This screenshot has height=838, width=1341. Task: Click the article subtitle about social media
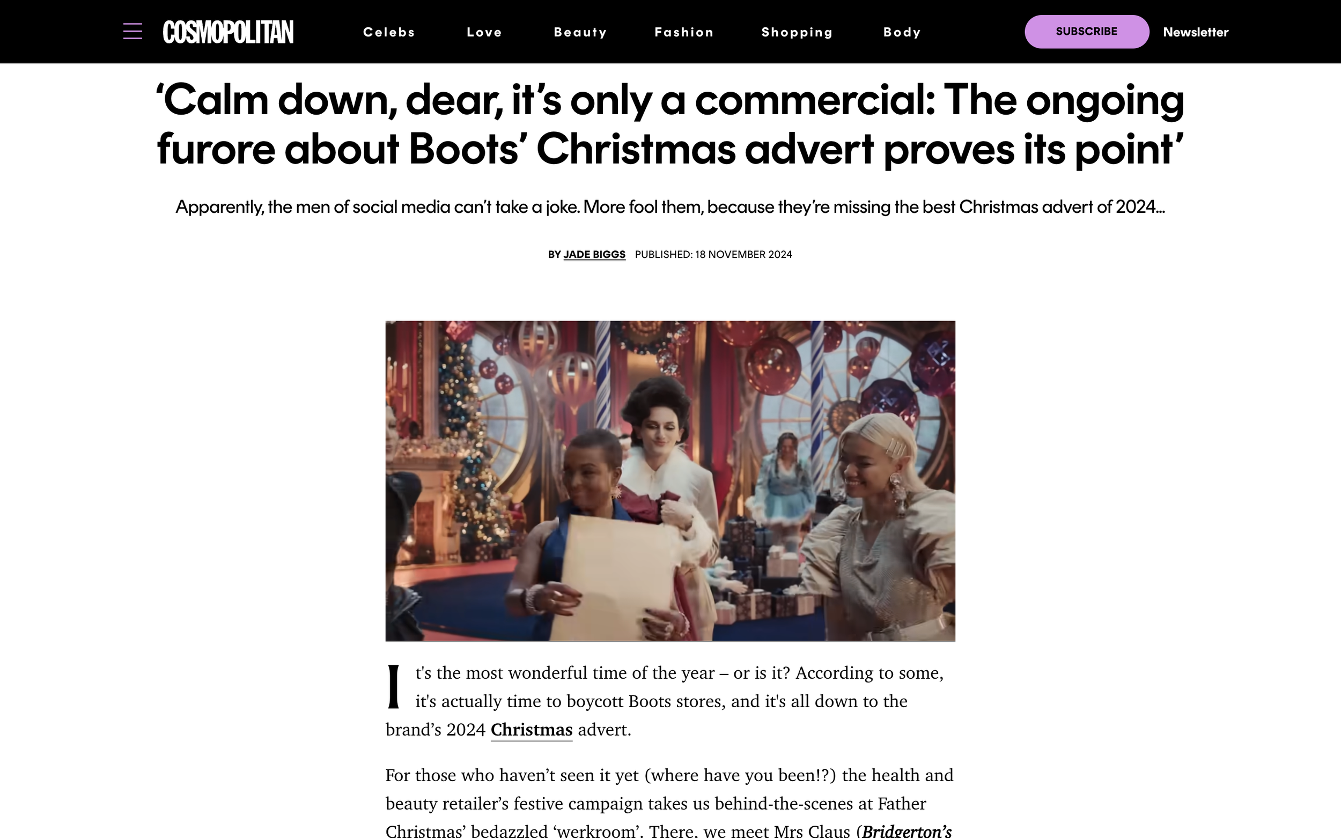click(x=670, y=207)
